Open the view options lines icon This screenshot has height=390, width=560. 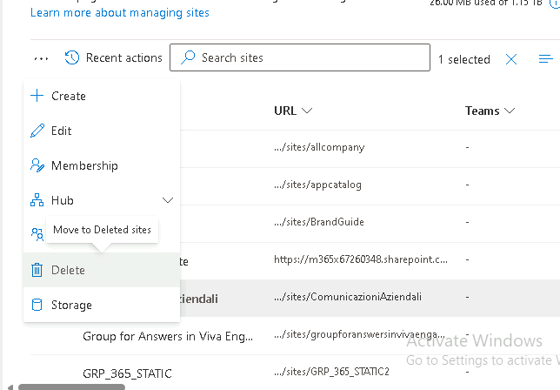(546, 58)
